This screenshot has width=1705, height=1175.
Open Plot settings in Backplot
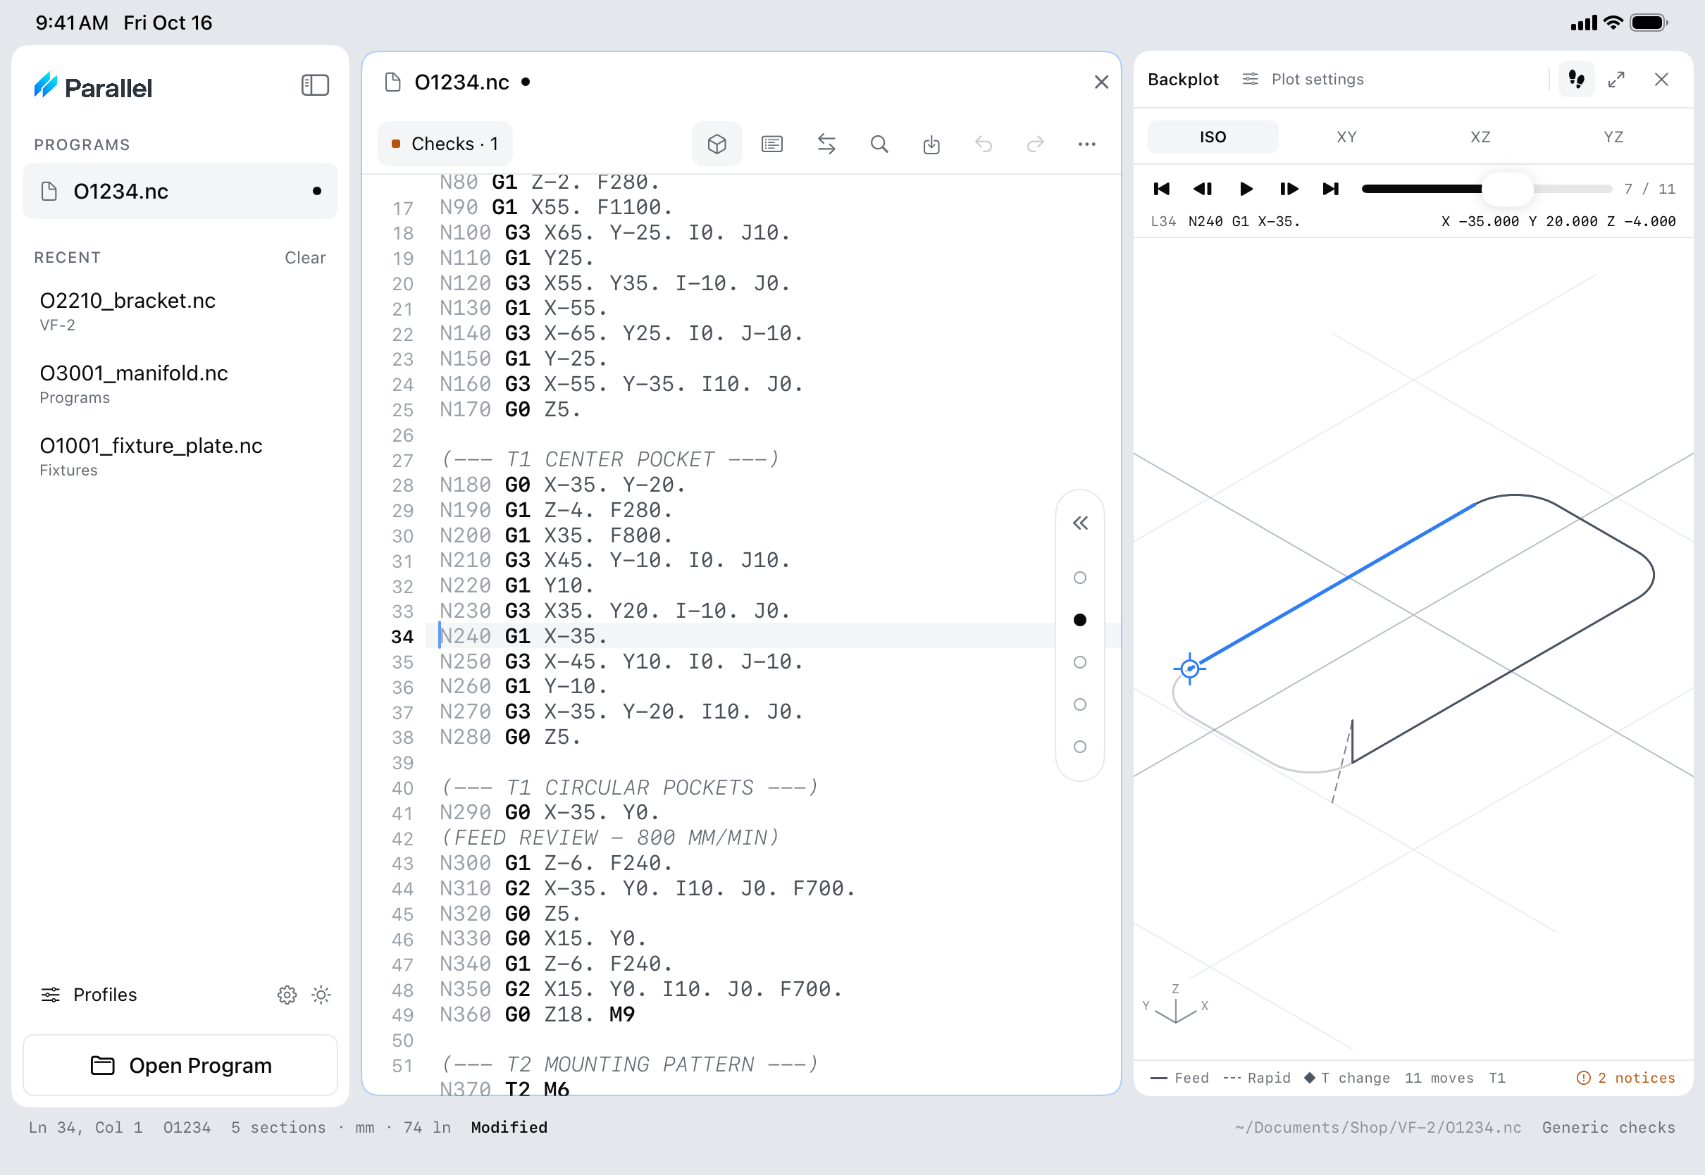(x=1302, y=80)
